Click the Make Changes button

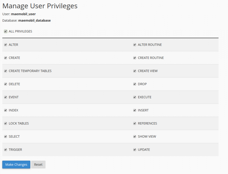(16, 165)
